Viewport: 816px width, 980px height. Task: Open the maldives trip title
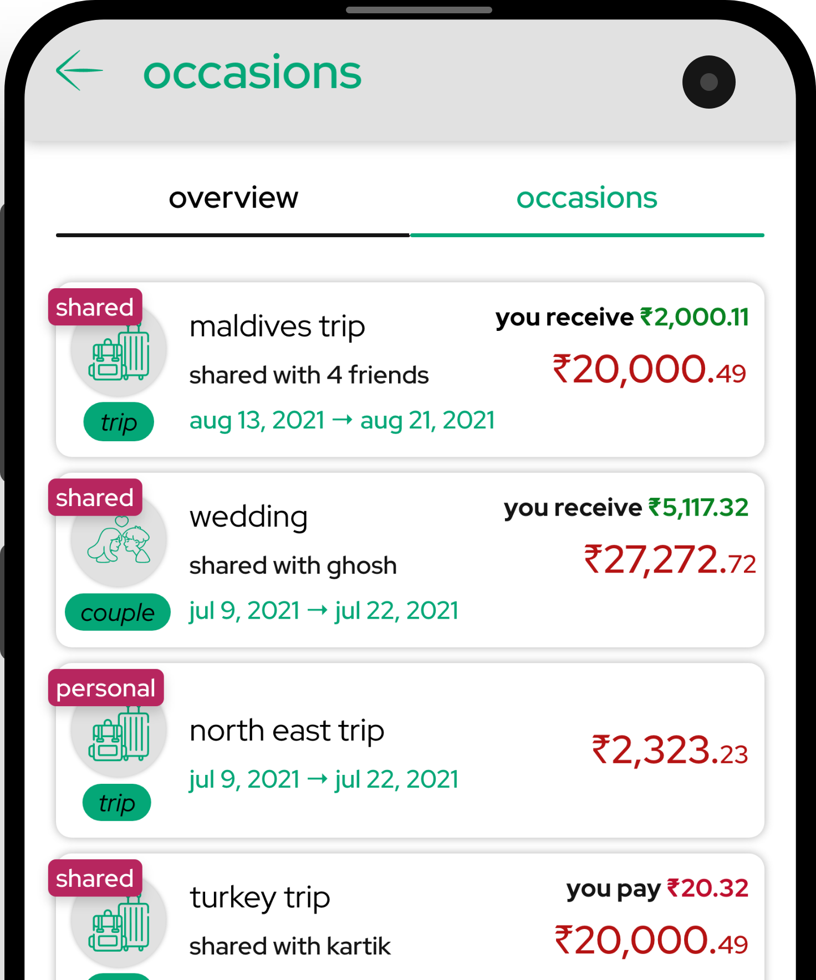(277, 326)
